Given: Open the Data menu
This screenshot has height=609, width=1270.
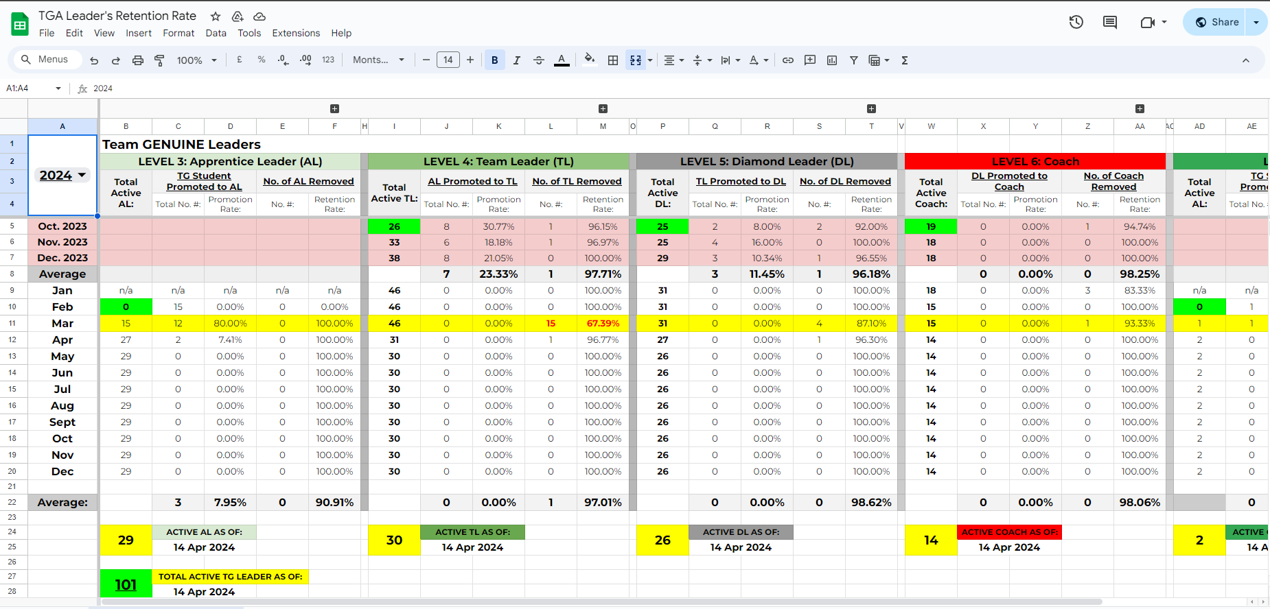Looking at the screenshot, I should (x=216, y=33).
